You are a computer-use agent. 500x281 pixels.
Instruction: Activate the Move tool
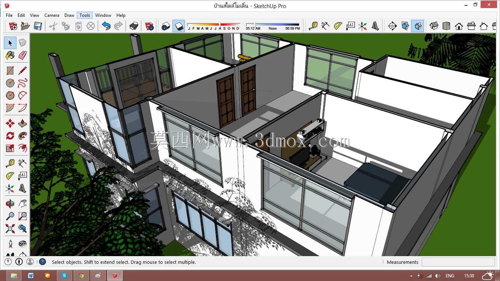[10, 123]
